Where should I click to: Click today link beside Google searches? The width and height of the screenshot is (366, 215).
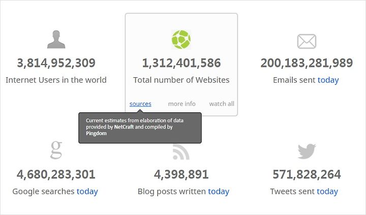[87, 191]
